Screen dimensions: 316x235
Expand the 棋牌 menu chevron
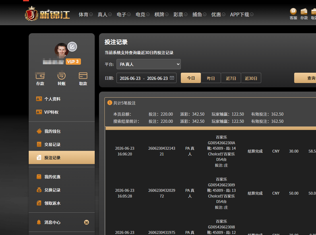[x=167, y=15]
